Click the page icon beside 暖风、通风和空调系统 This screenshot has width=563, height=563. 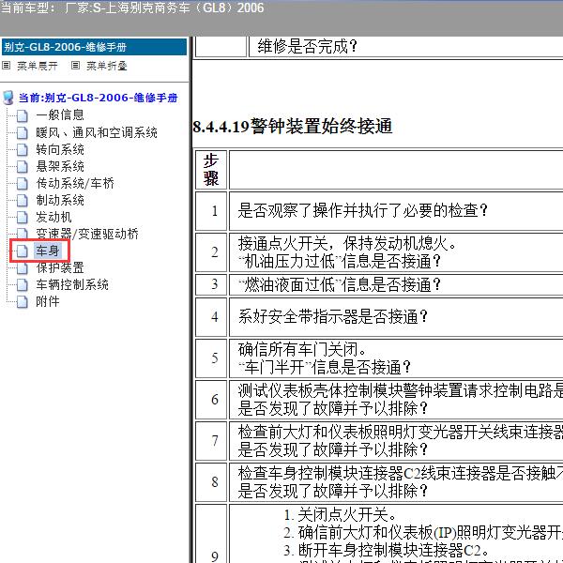22,132
